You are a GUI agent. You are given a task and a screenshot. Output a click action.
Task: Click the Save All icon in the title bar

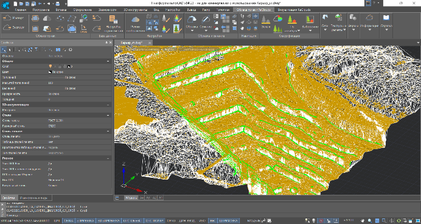click(x=33, y=4)
